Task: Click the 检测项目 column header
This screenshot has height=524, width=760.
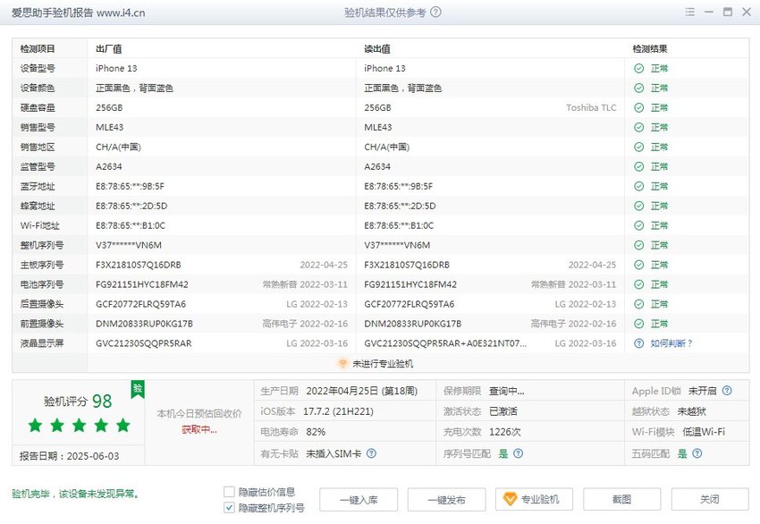Action: (38, 49)
